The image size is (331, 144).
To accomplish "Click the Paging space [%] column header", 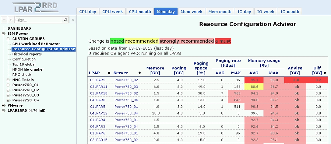I will coord(201,68).
